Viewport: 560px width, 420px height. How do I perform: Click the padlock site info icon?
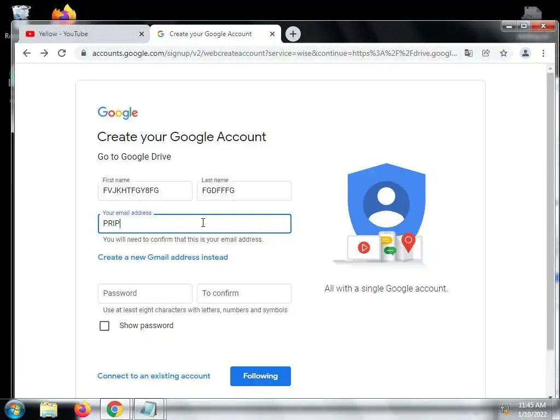tap(84, 53)
